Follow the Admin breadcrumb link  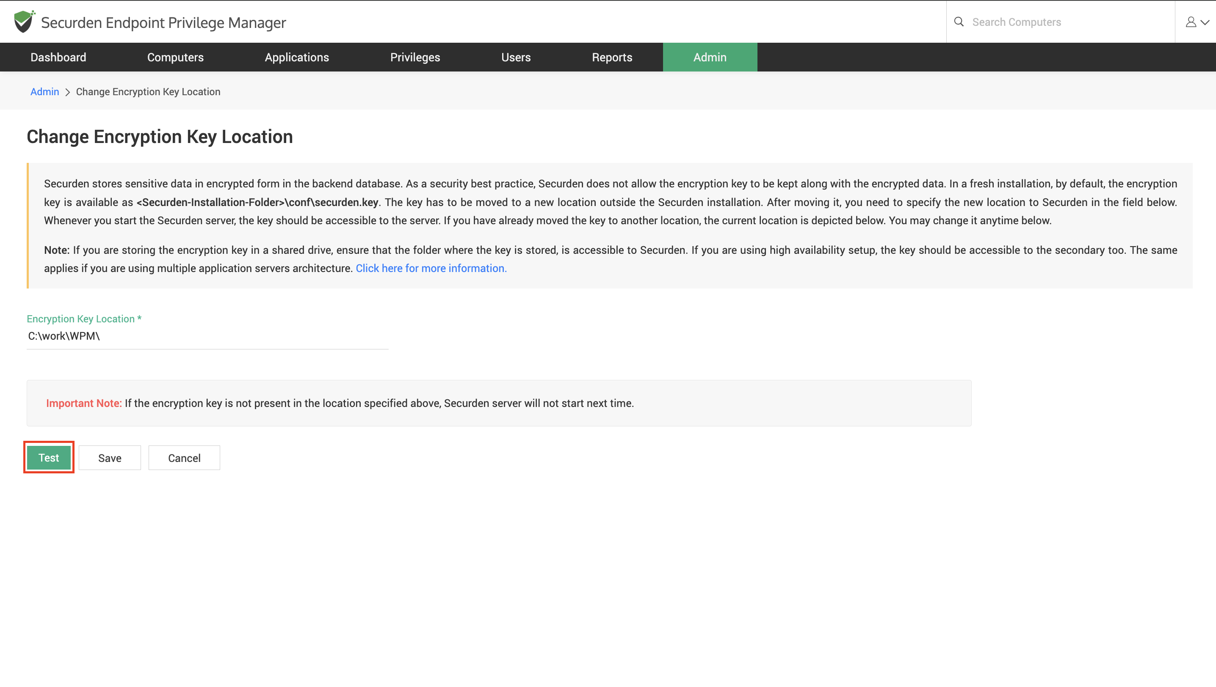pos(45,91)
